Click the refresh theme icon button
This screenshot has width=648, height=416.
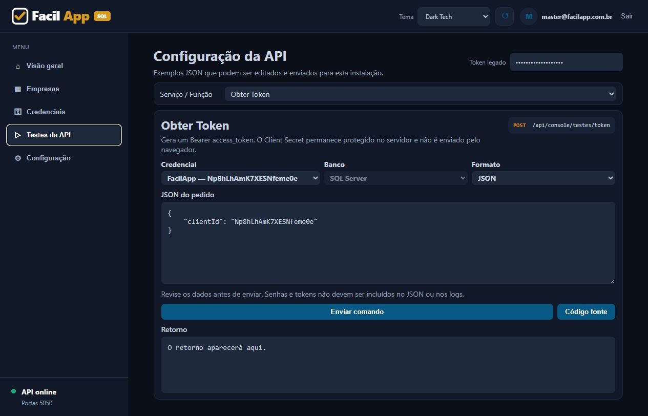[505, 16]
